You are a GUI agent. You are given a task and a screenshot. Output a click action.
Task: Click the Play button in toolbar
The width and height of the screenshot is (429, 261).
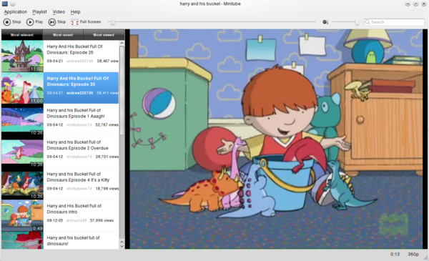(35, 22)
